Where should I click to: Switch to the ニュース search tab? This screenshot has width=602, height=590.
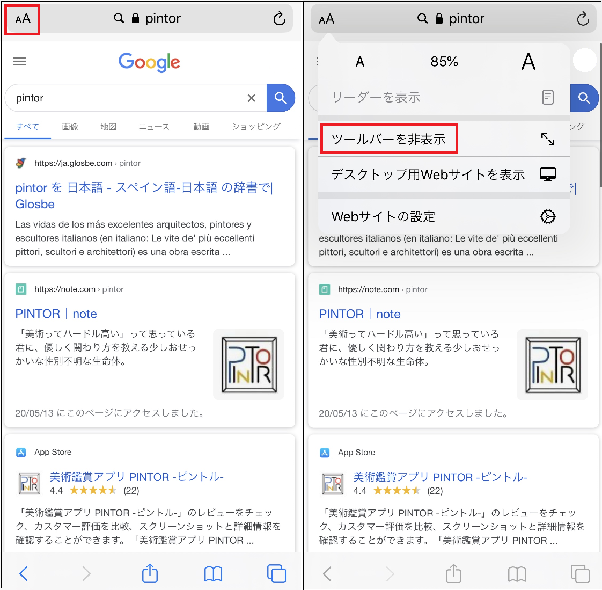154,127
